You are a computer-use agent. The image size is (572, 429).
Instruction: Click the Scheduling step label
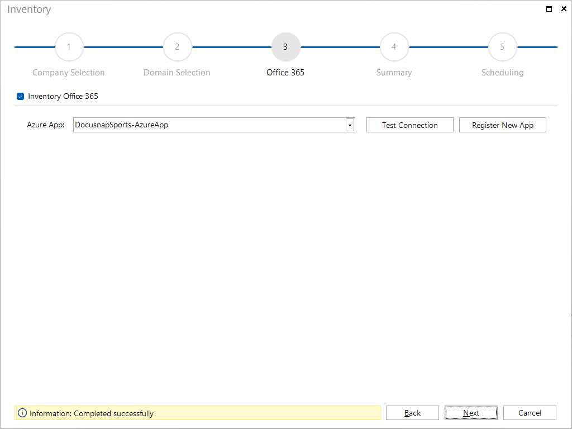[502, 73]
